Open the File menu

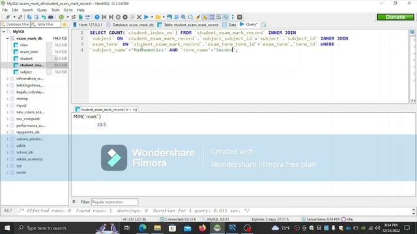pyautogui.click(x=5, y=10)
